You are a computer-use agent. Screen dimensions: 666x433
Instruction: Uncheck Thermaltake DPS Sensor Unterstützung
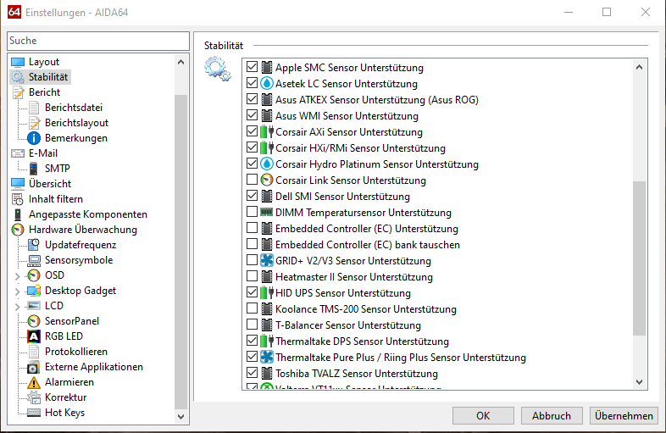252,341
